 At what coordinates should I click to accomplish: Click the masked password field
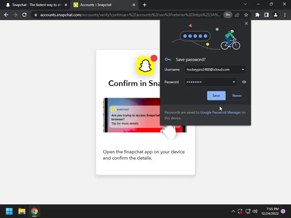coord(211,82)
